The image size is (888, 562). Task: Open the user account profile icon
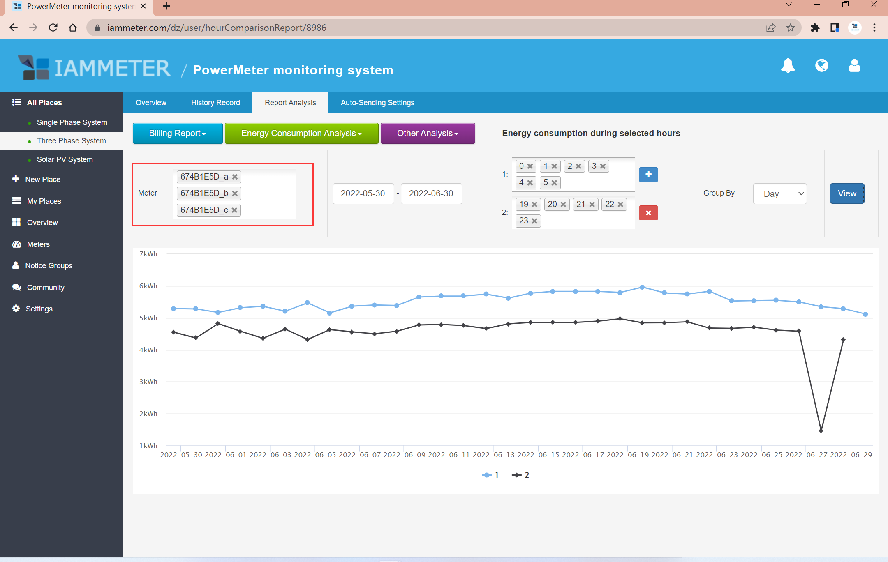[x=854, y=66]
